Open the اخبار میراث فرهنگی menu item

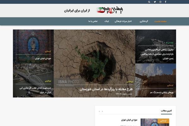[123, 21]
